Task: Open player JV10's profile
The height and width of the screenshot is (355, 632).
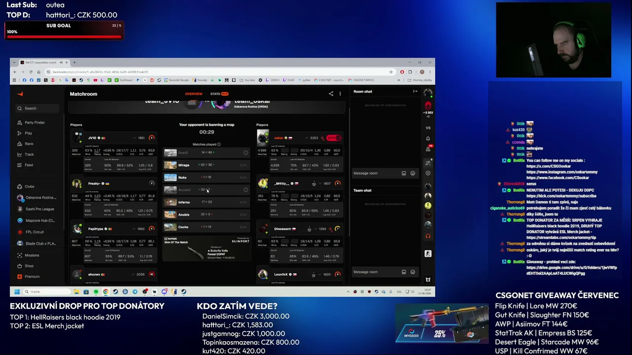Action: coord(92,138)
